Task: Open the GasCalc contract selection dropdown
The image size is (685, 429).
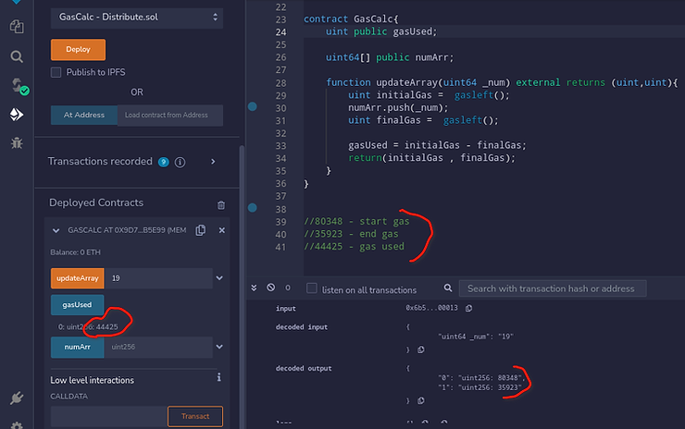Action: pyautogui.click(x=136, y=17)
